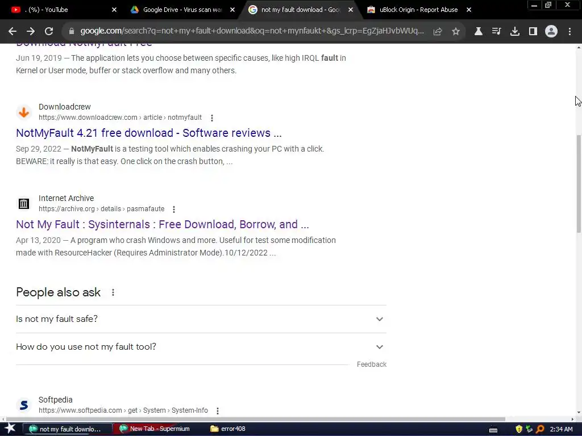Click the 'Apr 13, 2020' snippet date
The image size is (582, 436).
click(38, 241)
